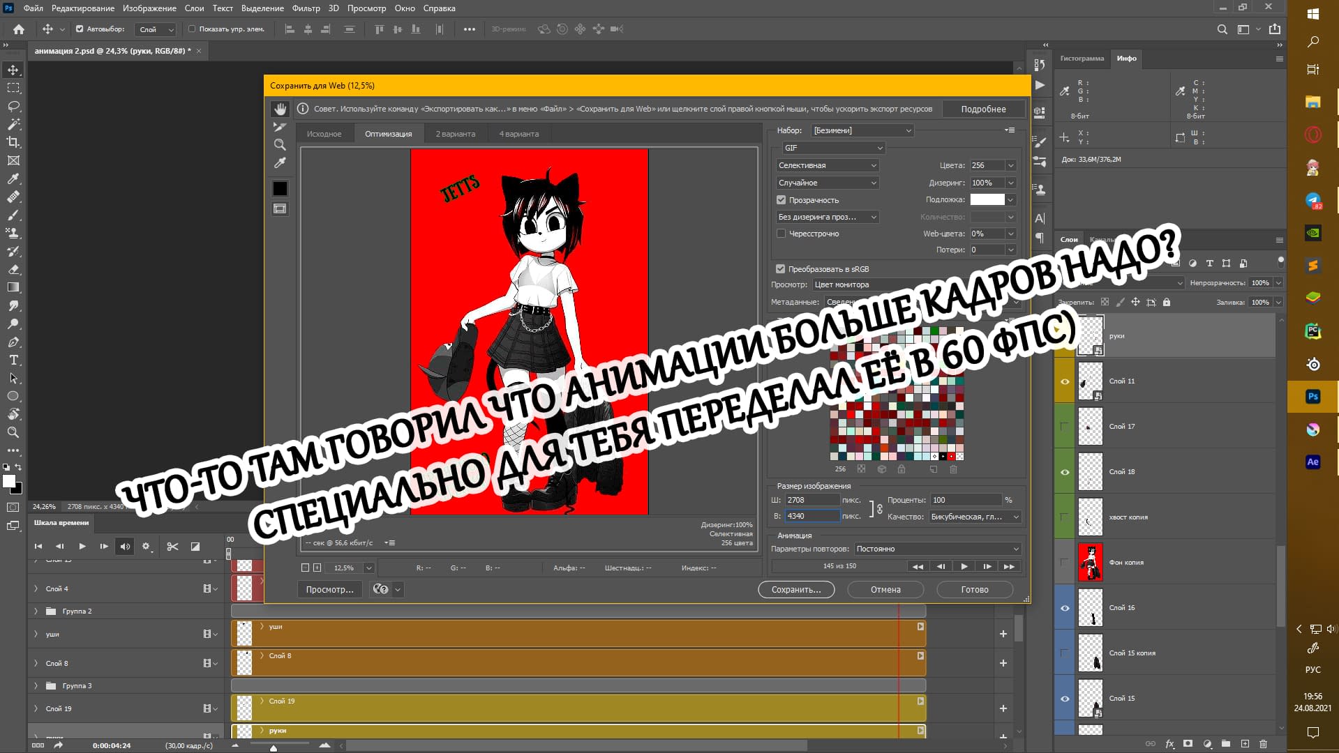Select the Eyedropper tool in Save for Web dialog
The image size is (1339, 753).
pos(280,163)
